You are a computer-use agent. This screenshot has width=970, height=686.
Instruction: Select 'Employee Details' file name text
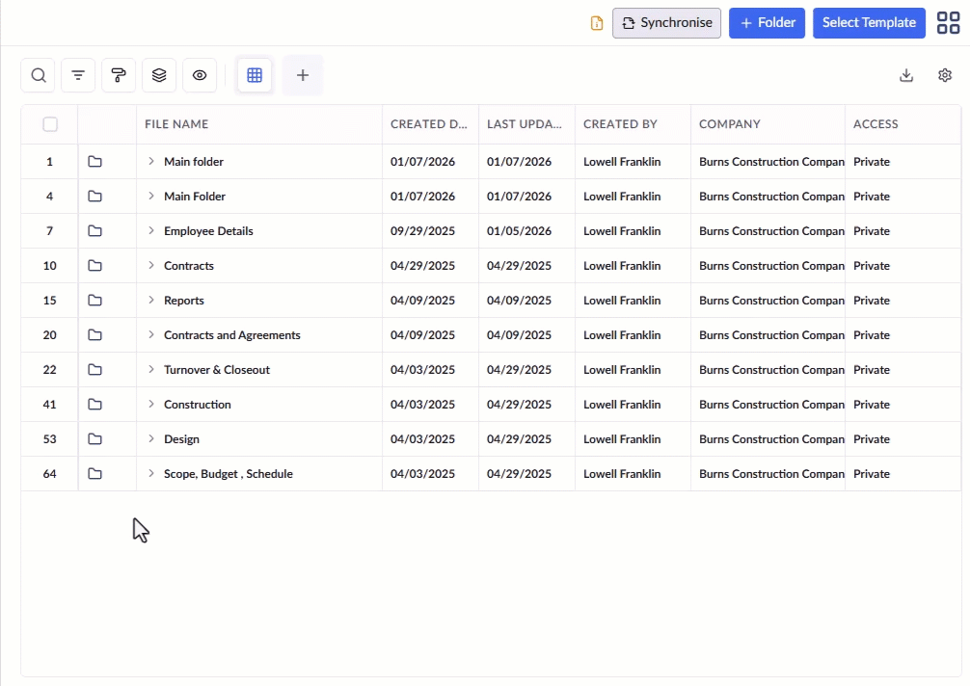208,230
